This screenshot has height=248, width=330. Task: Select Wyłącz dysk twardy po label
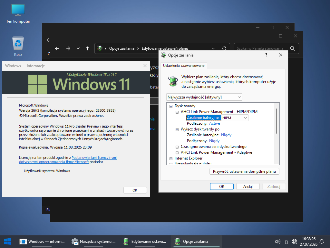pyautogui.click(x=200, y=129)
